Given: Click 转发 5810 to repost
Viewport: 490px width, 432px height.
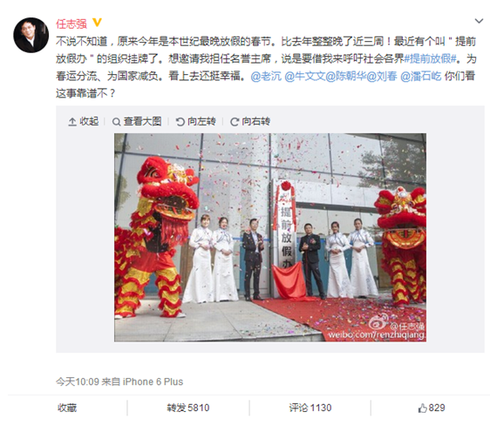Looking at the screenshot, I should pyautogui.click(x=188, y=408).
